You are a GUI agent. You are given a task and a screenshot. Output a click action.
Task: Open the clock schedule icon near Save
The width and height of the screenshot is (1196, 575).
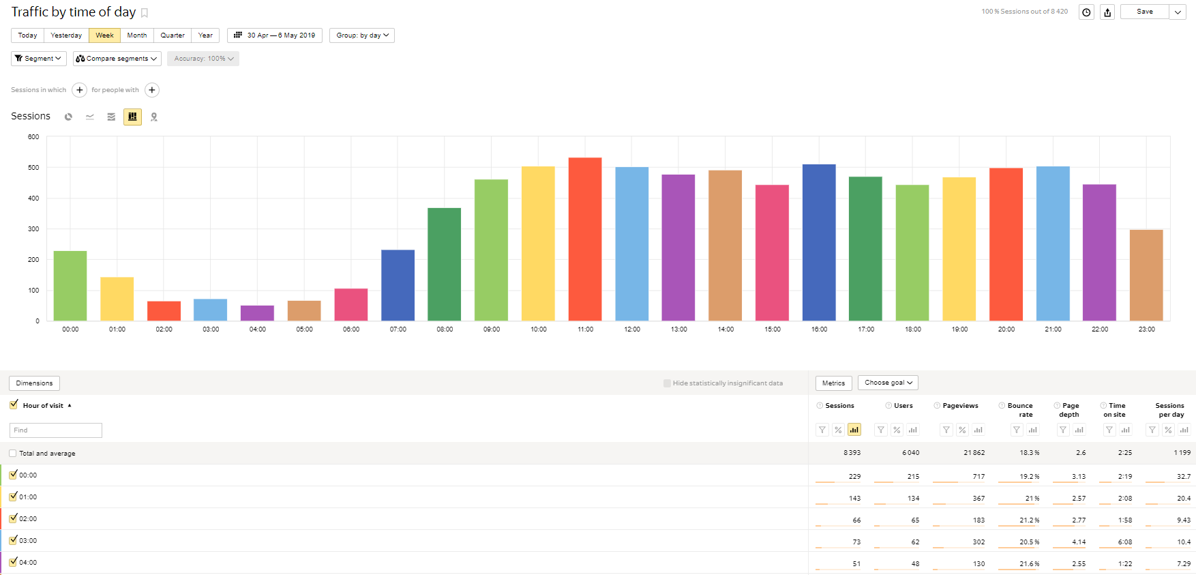click(1086, 12)
